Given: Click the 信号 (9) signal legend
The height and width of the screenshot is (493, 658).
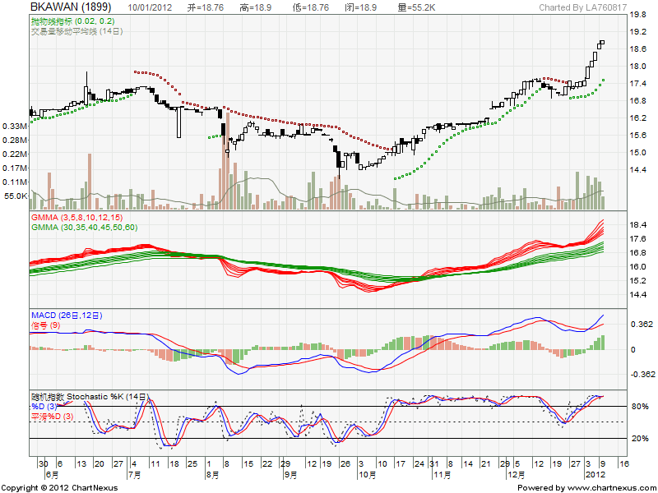Looking at the screenshot, I should pyautogui.click(x=48, y=325).
